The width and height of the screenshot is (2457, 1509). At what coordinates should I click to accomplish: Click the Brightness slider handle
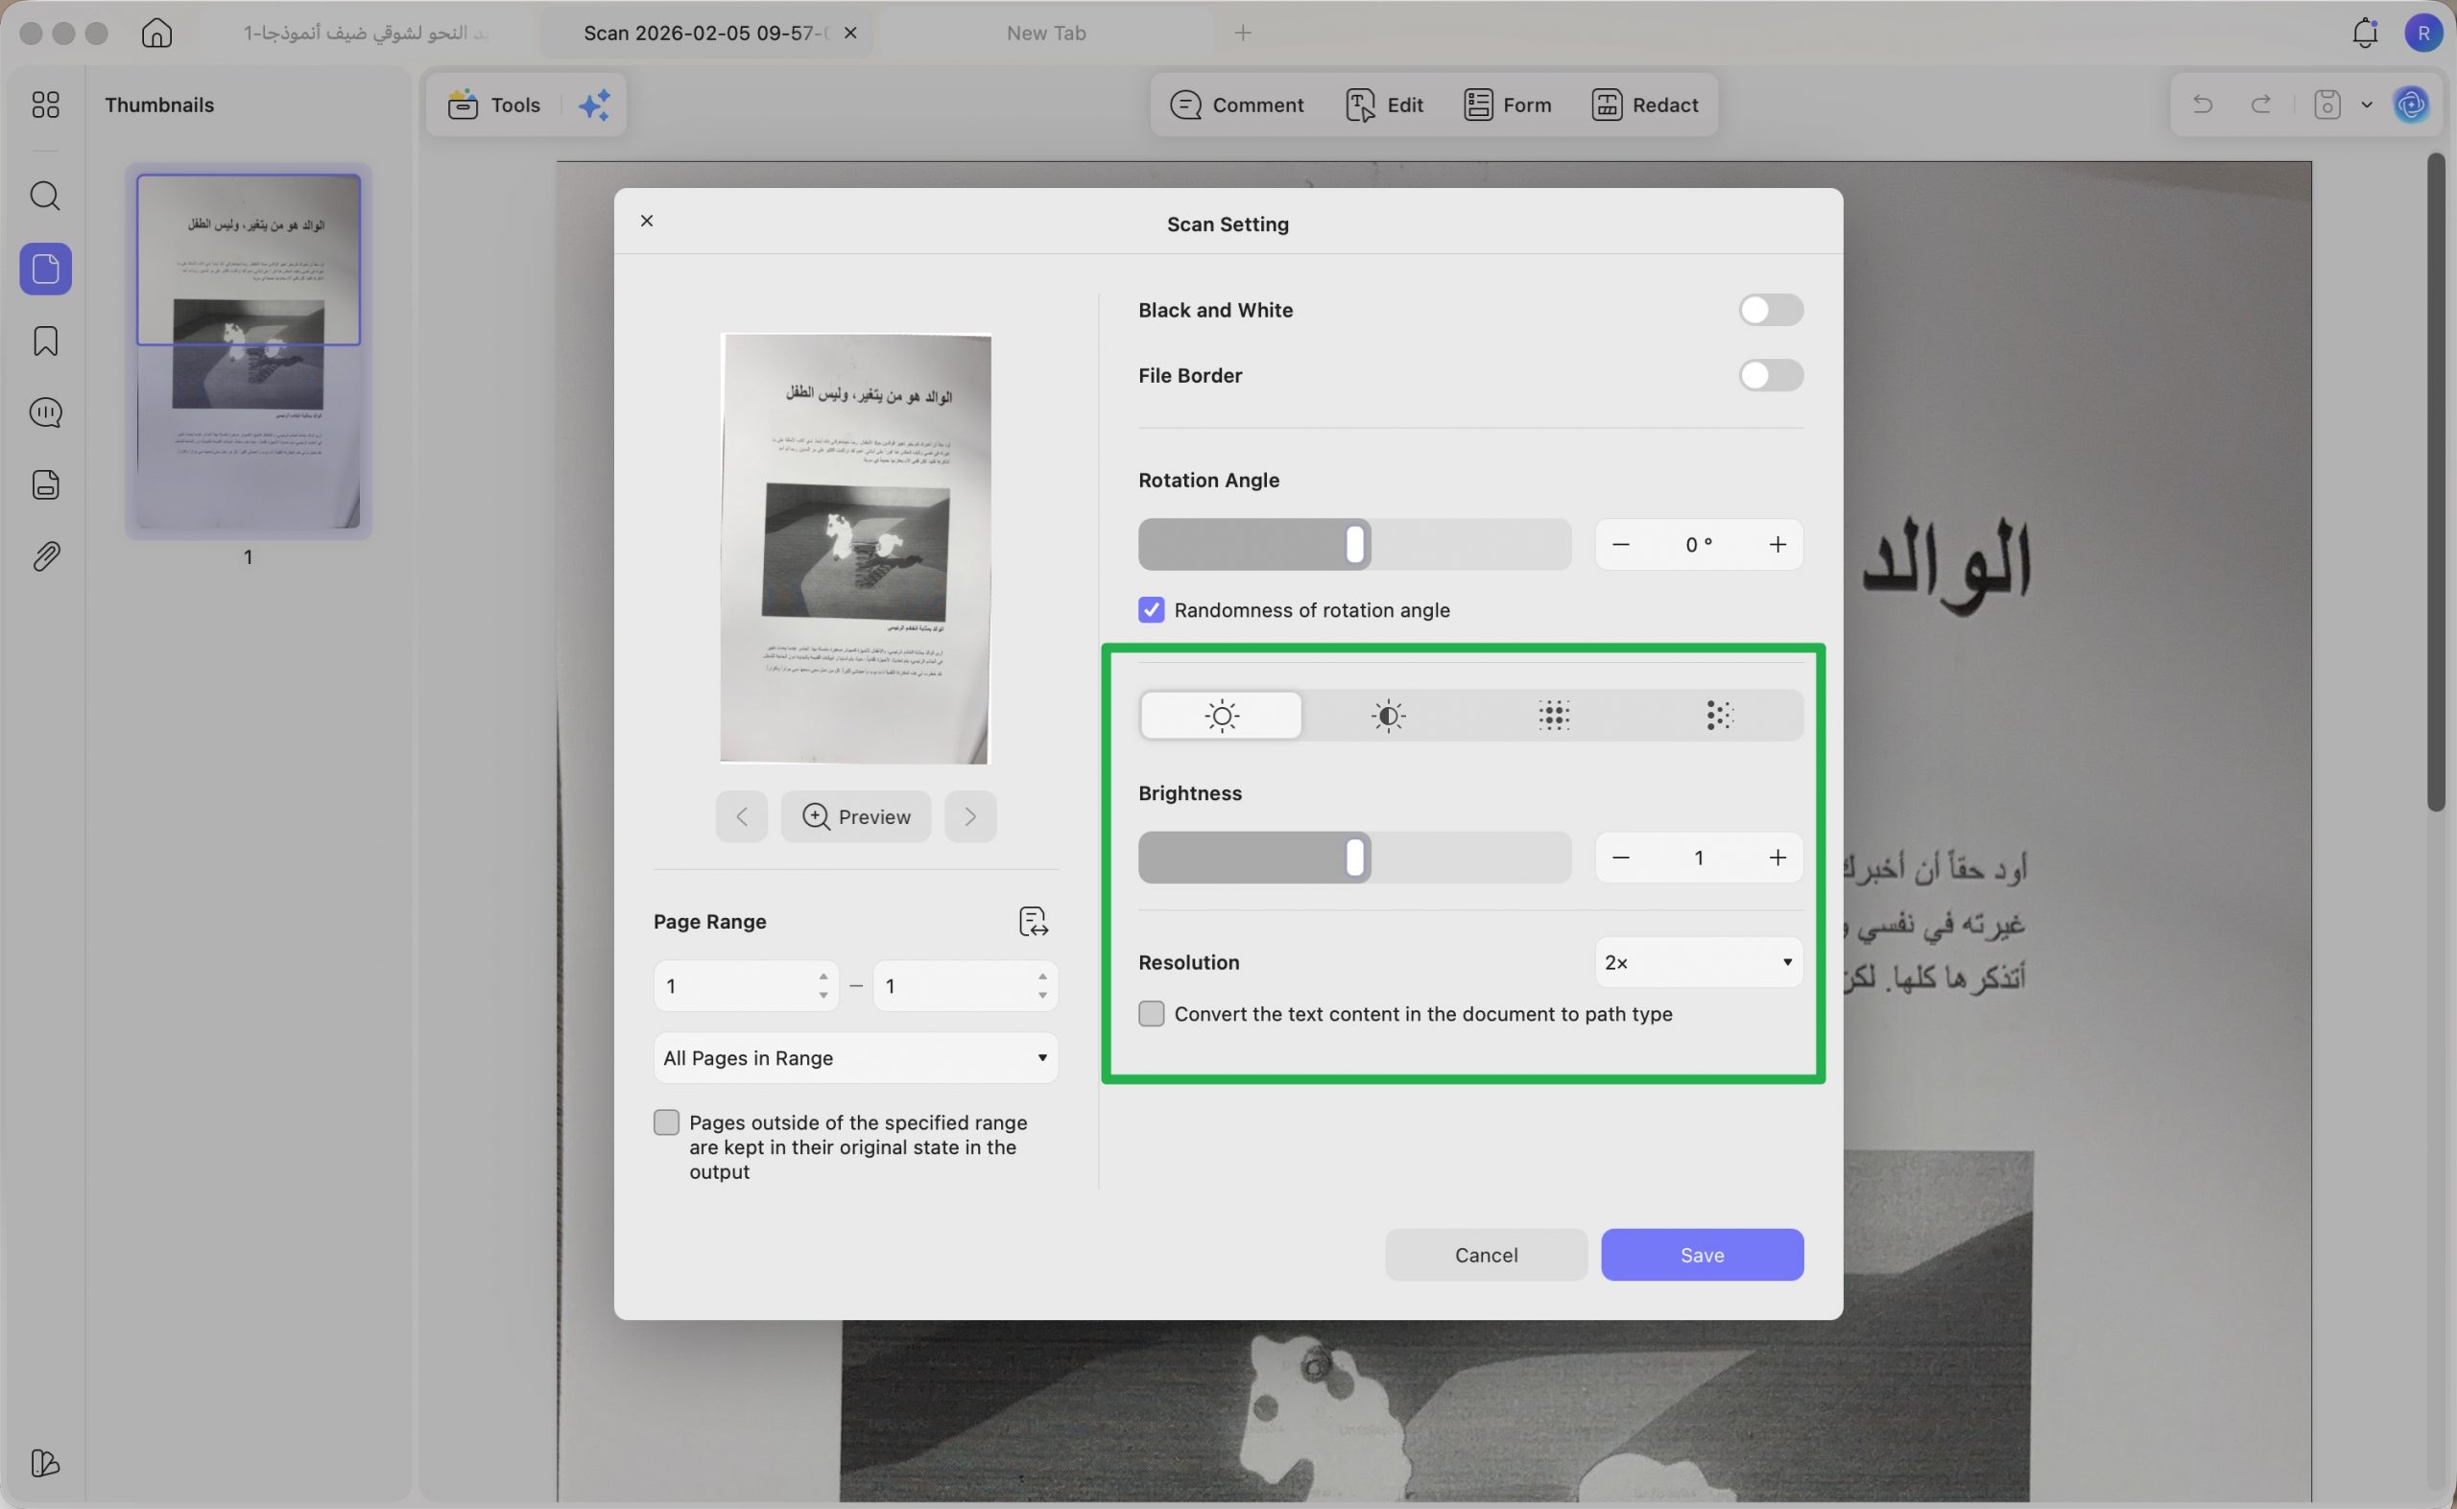[x=1355, y=859]
